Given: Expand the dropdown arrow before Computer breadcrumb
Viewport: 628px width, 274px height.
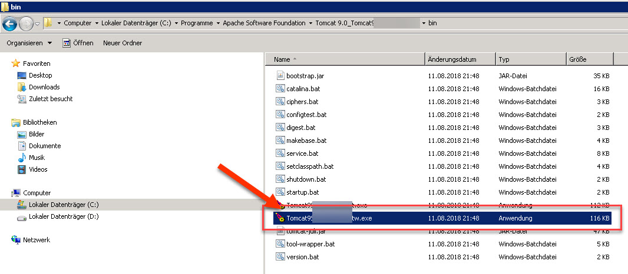Looking at the screenshot, I should (59, 23).
